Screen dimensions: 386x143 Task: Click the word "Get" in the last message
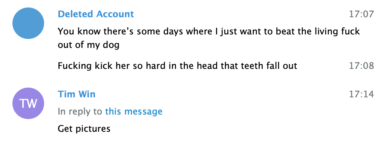point(66,128)
